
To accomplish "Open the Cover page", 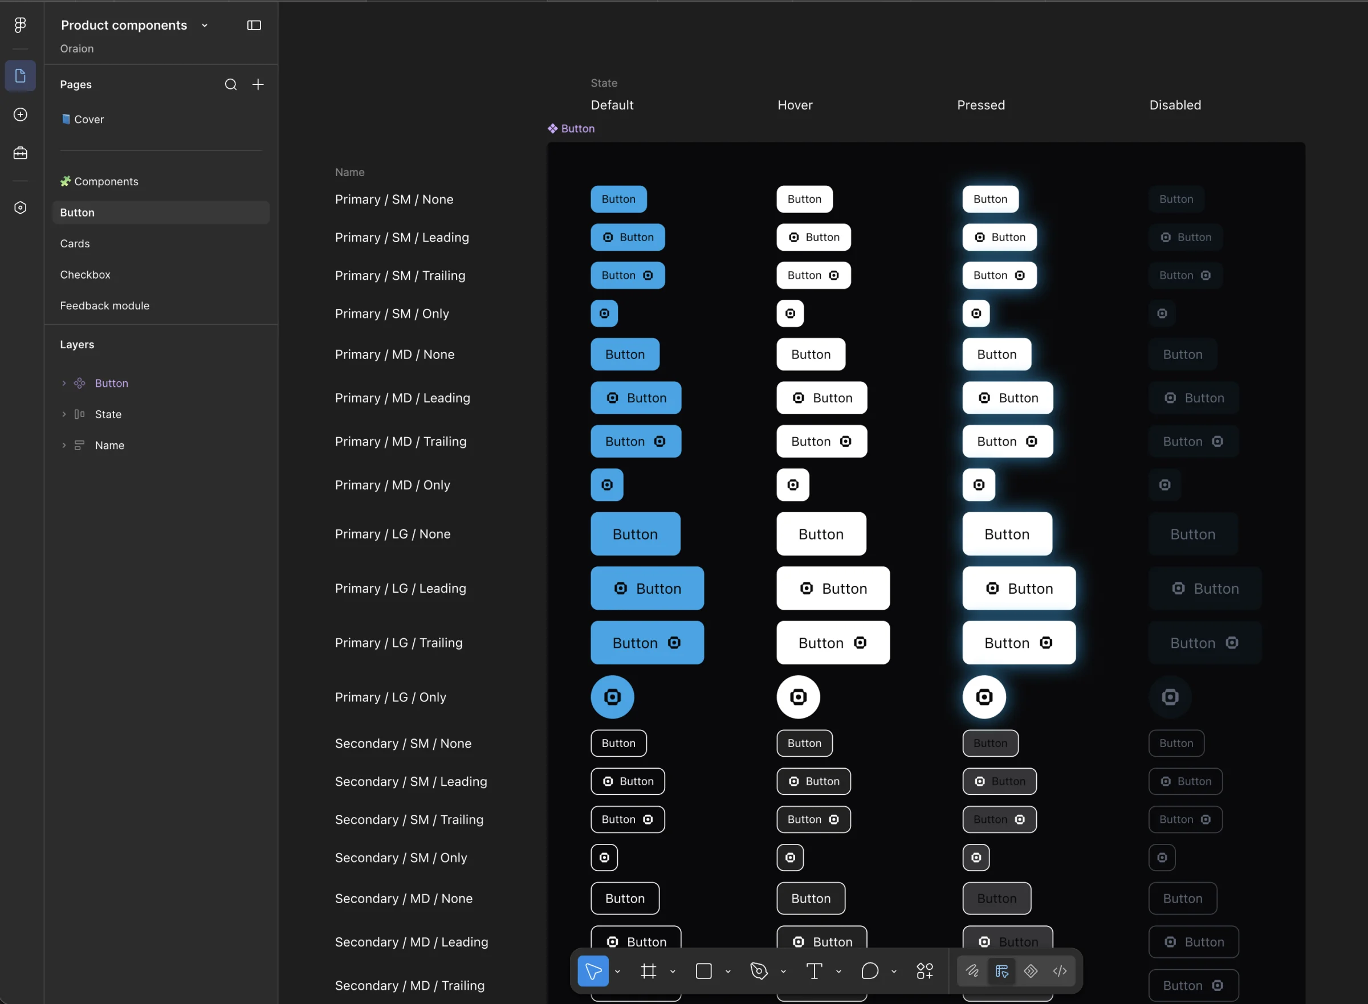I will [161, 119].
